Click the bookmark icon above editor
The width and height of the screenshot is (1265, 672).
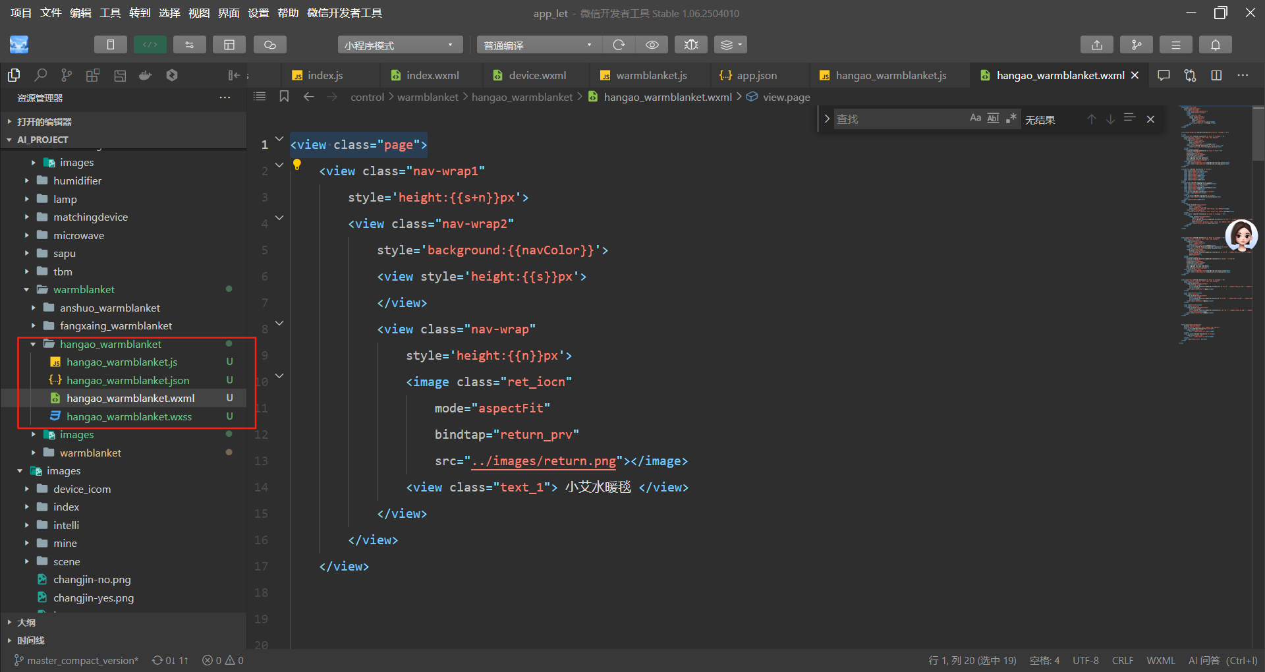284,97
